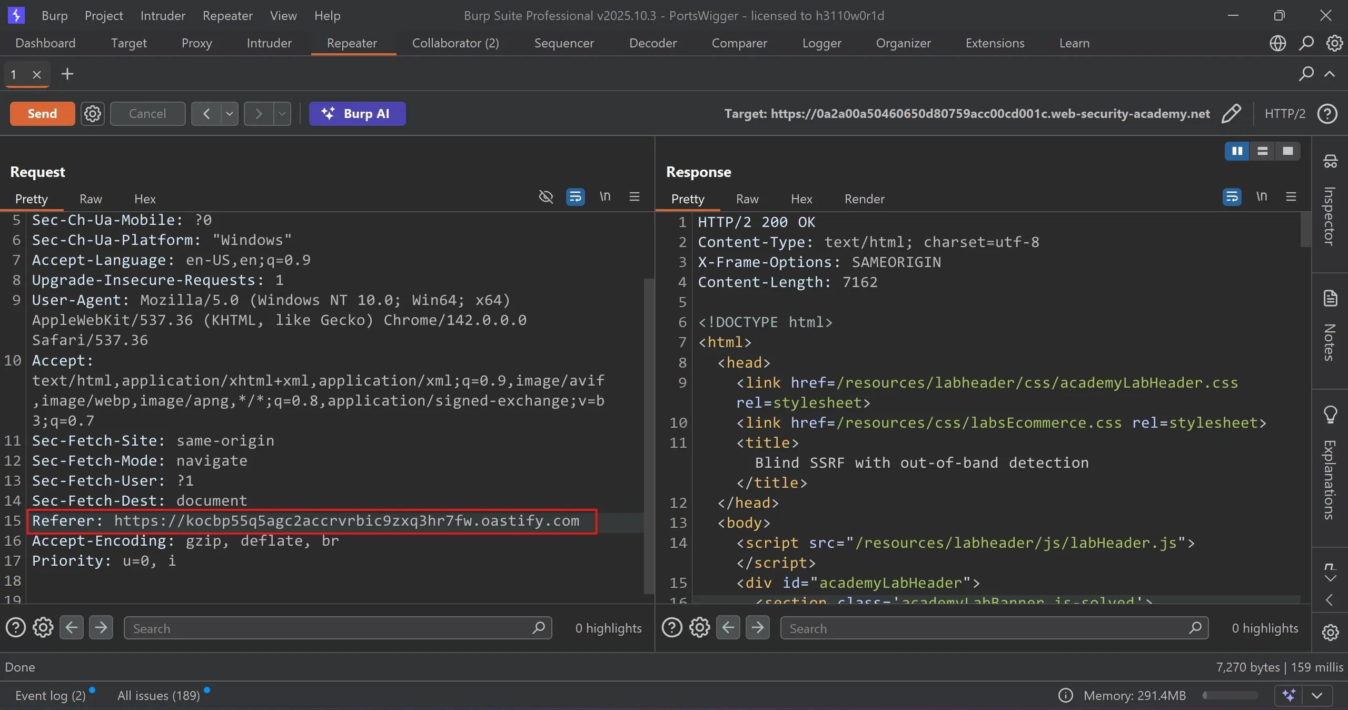Click the memory usage bar indicator

[1230, 695]
